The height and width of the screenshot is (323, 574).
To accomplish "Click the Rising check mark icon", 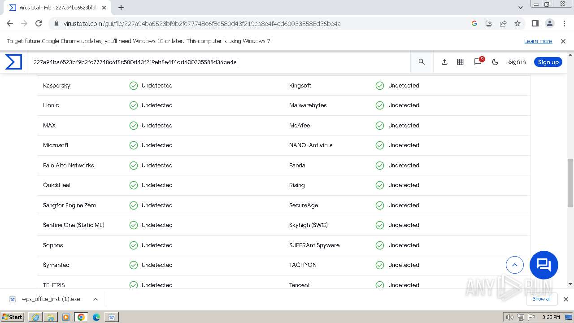I will (x=380, y=185).
